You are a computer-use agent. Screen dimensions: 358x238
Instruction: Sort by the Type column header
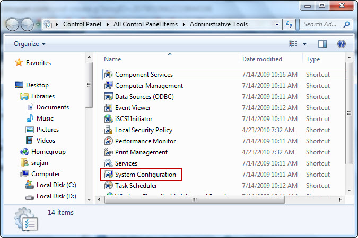[x=324, y=59]
